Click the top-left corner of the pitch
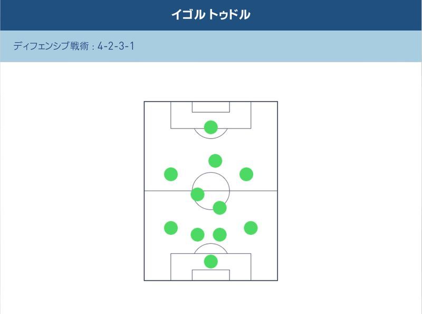This screenshot has height=314, width=422. [145, 102]
